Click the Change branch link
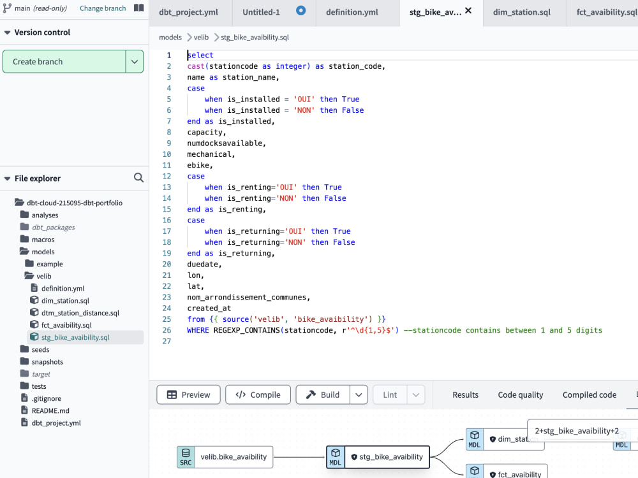Image resolution: width=638 pixels, height=478 pixels. click(103, 8)
